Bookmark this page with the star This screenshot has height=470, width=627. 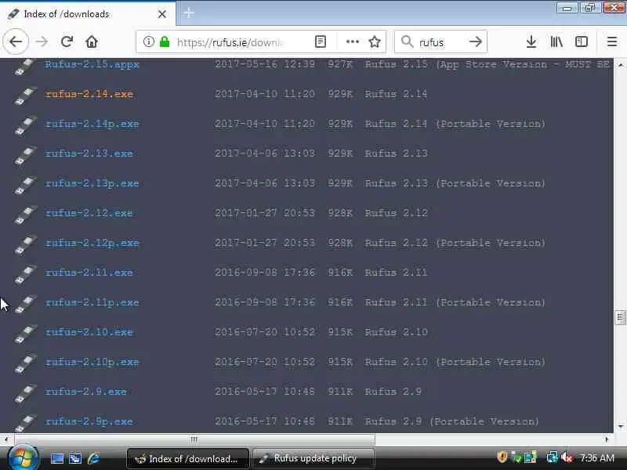[375, 42]
